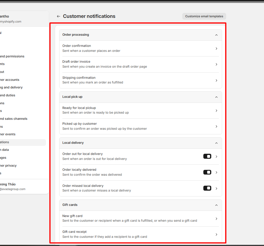Click the Shipping confirmation row arrow
Image resolution: width=264 pixels, height=246 pixels.
pyautogui.click(x=216, y=80)
